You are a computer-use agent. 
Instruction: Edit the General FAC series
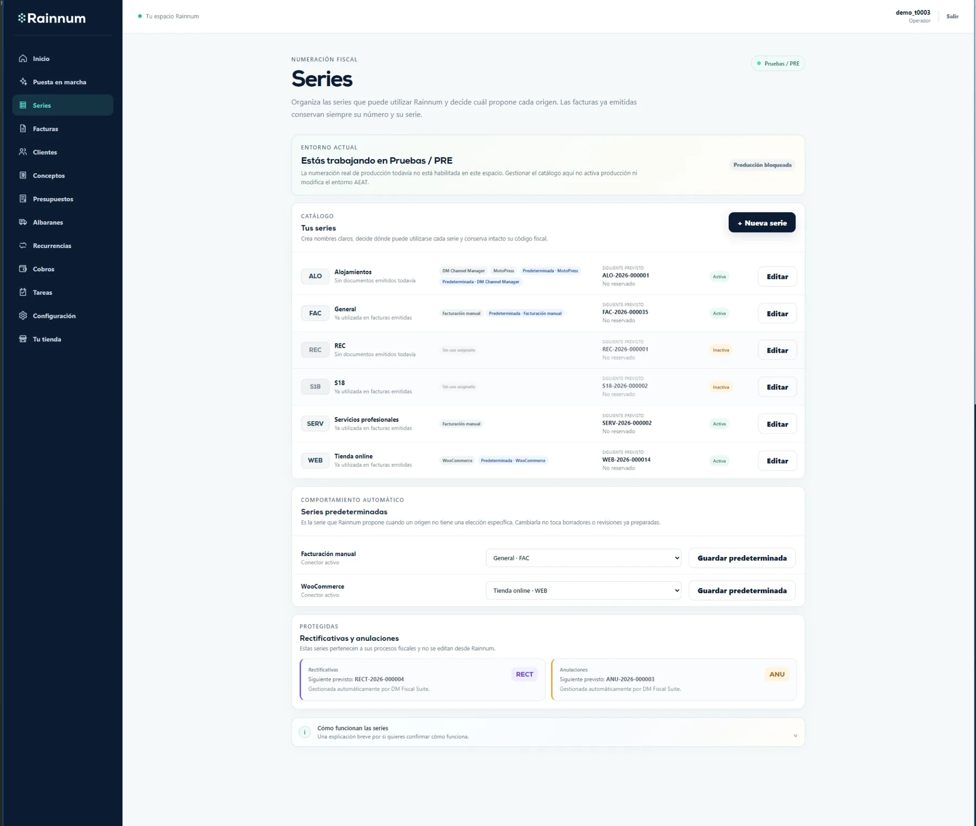pos(777,314)
